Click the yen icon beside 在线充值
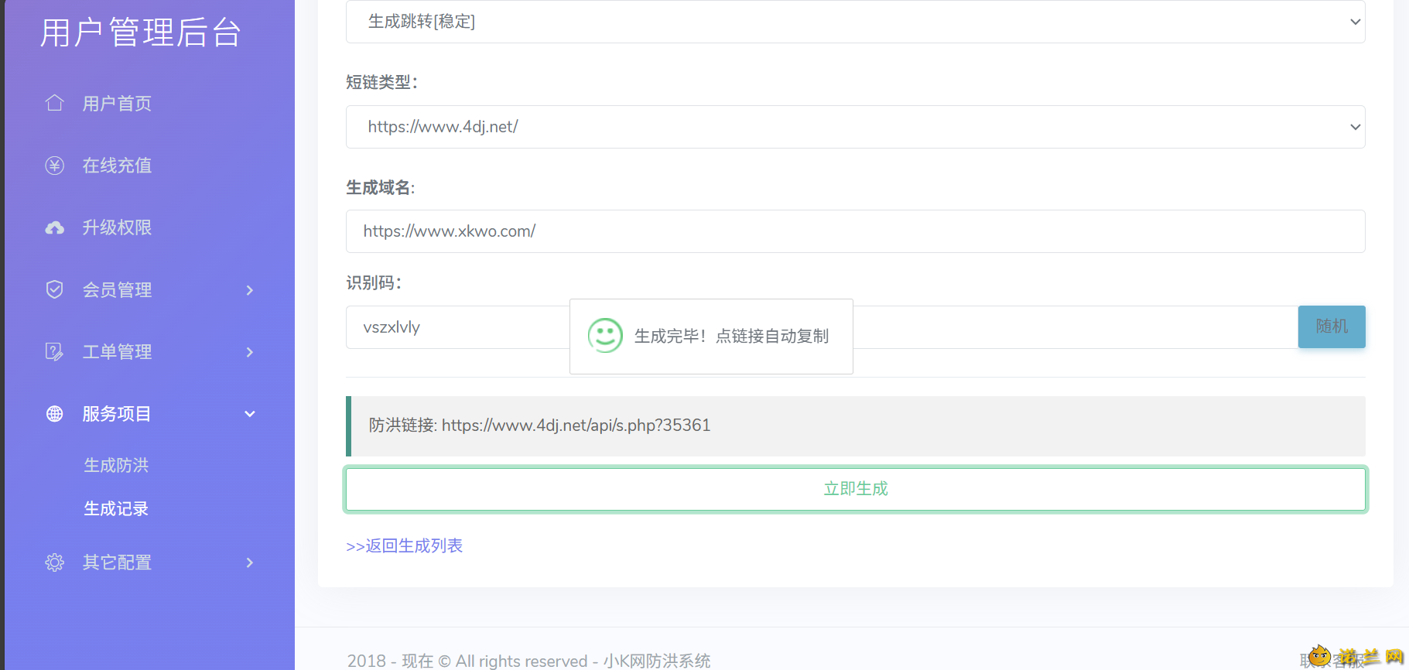This screenshot has height=670, width=1409. click(54, 166)
